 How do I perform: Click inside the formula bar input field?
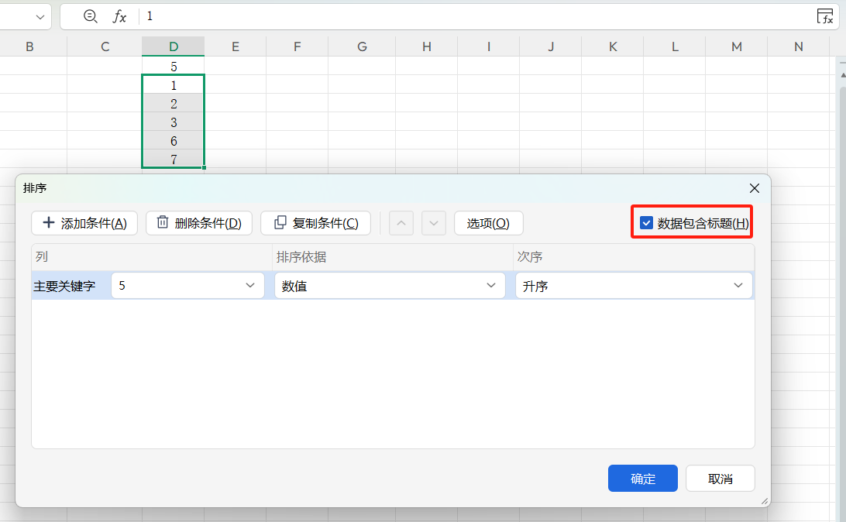(x=310, y=15)
